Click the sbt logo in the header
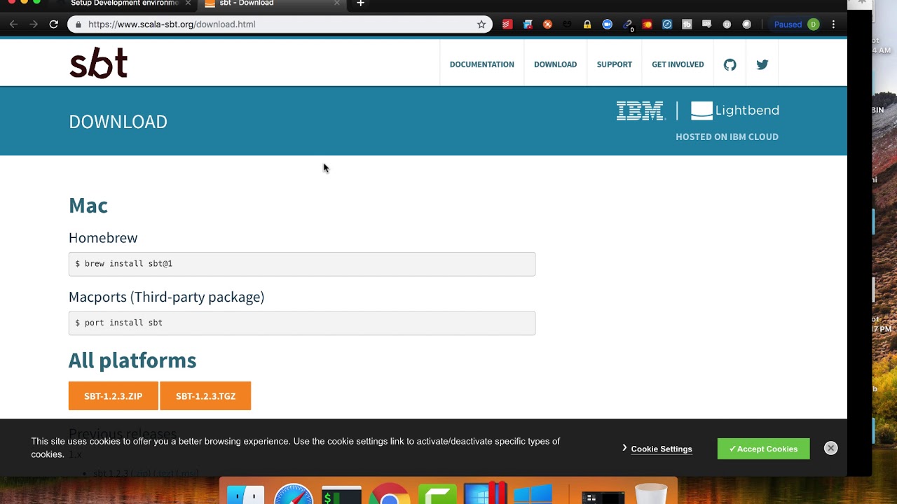 tap(98, 64)
